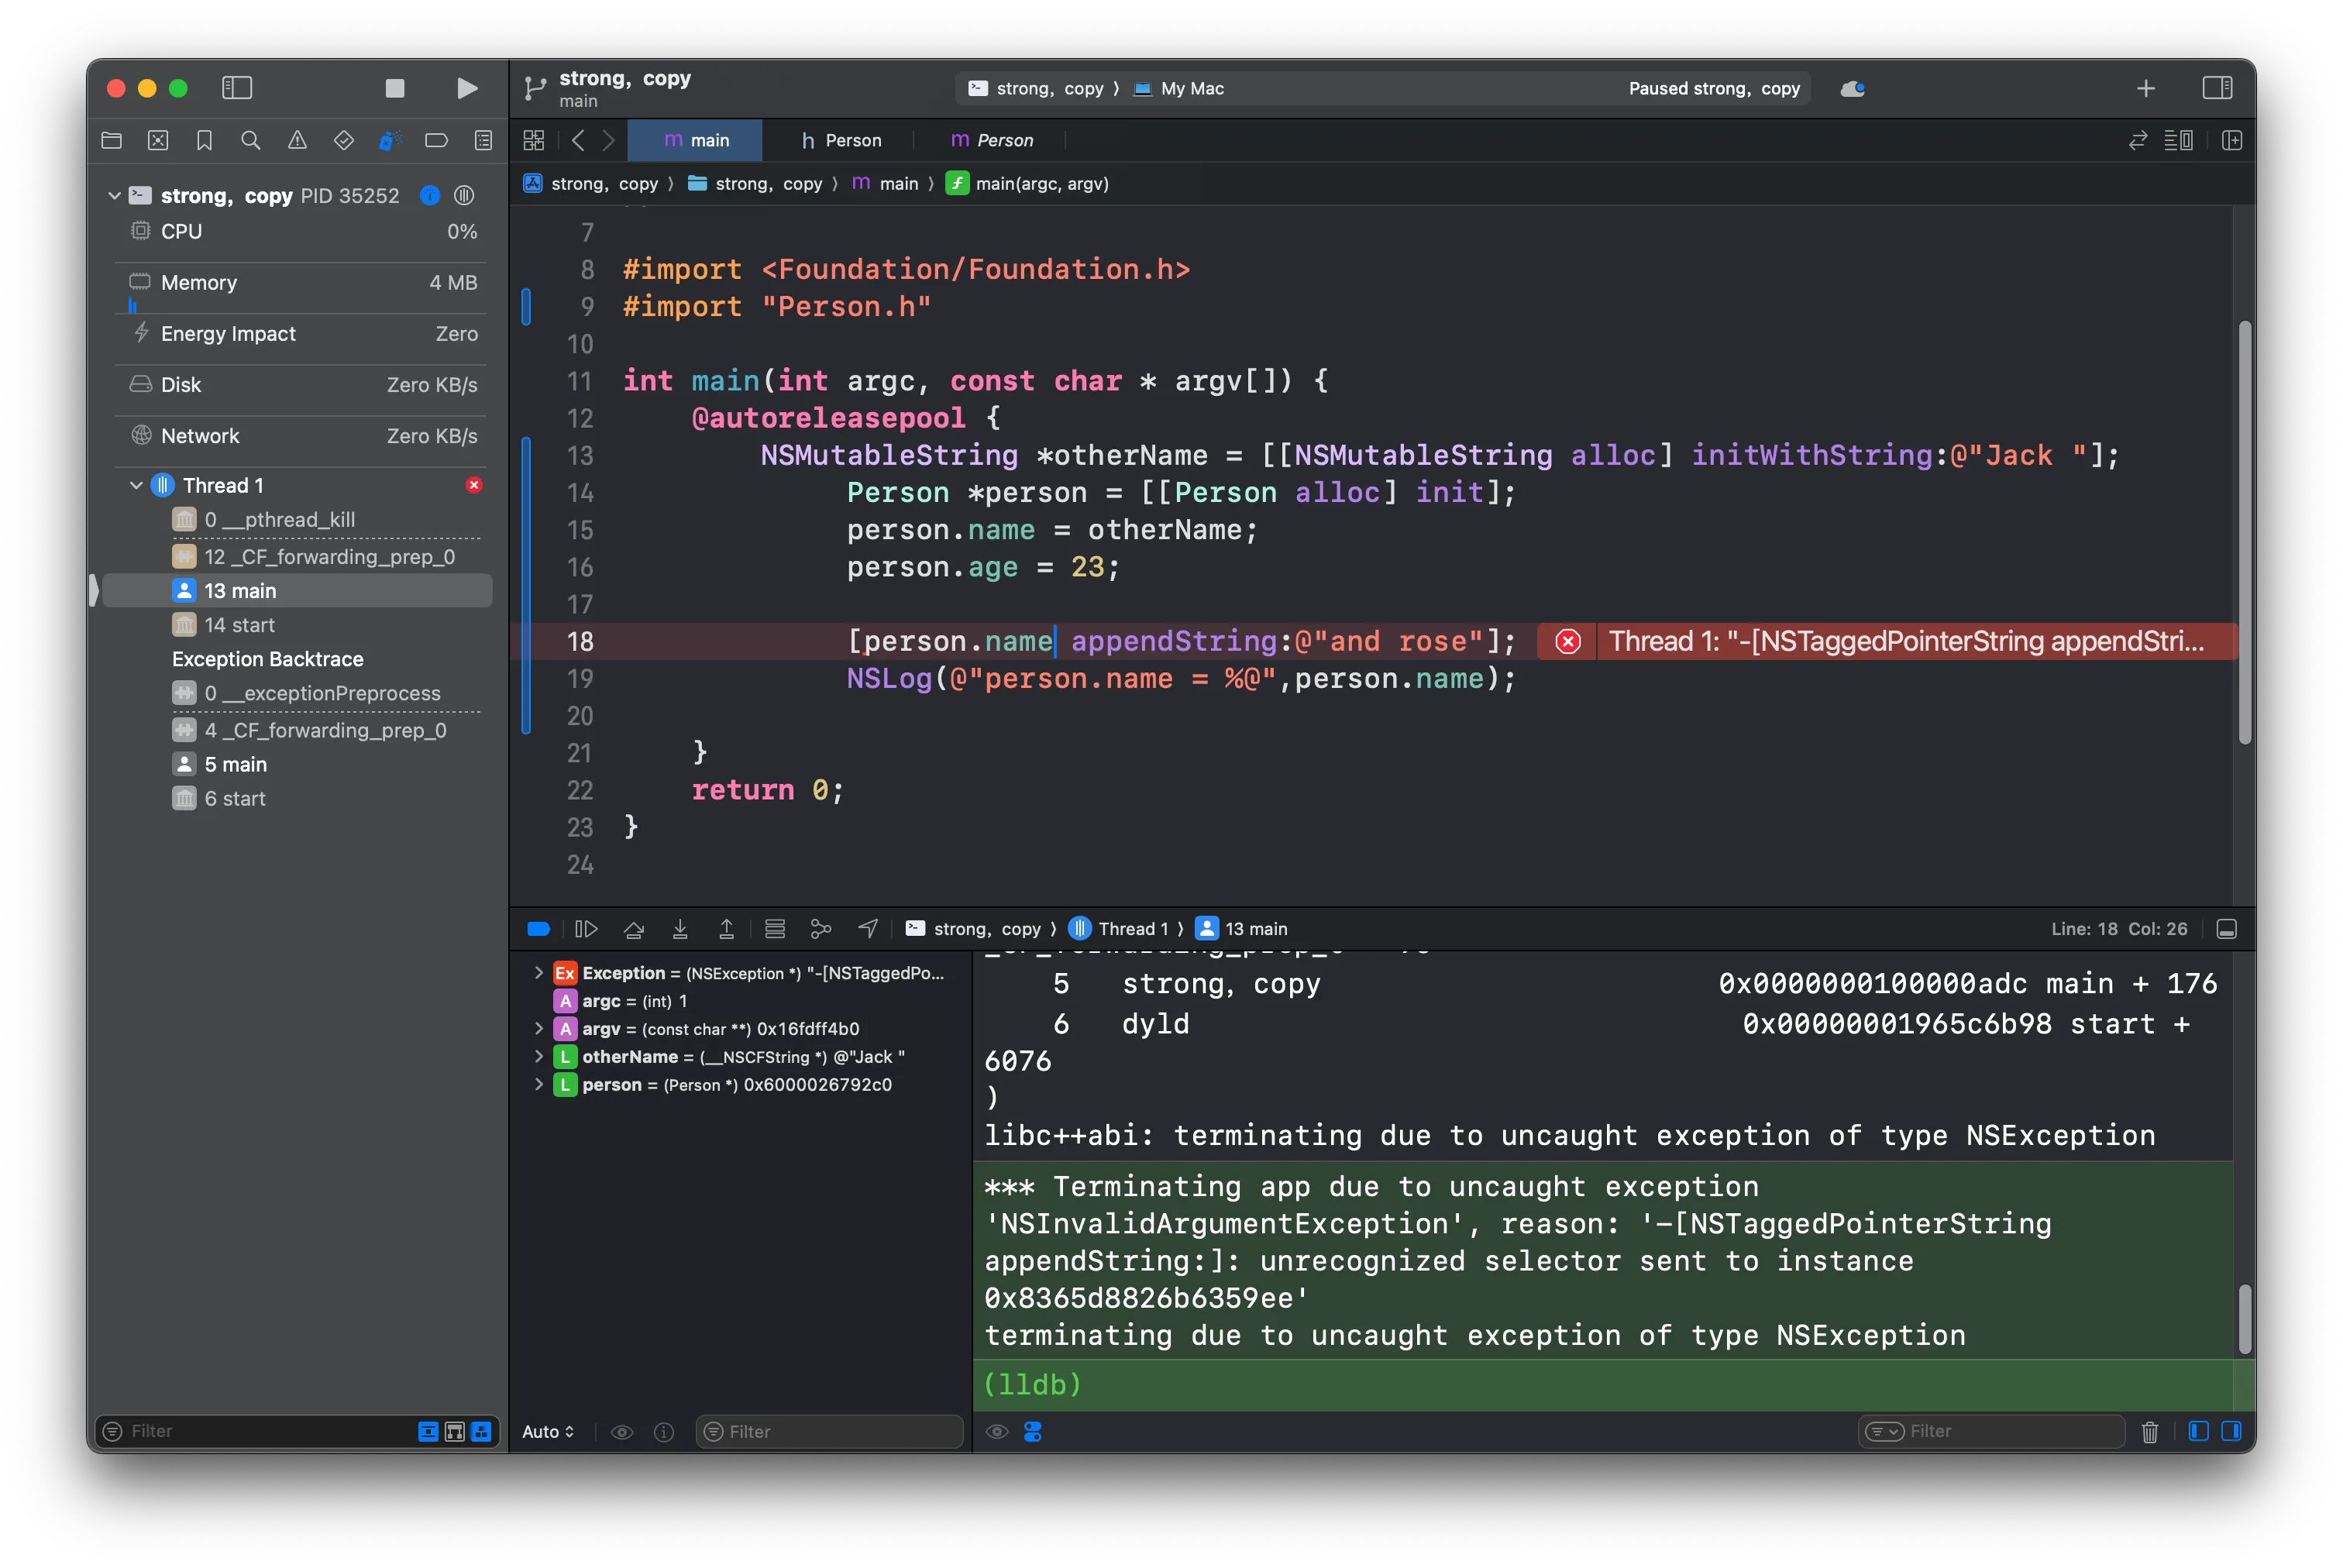Toggle the right inspector panel
The image size is (2343, 1568).
click(x=2217, y=88)
